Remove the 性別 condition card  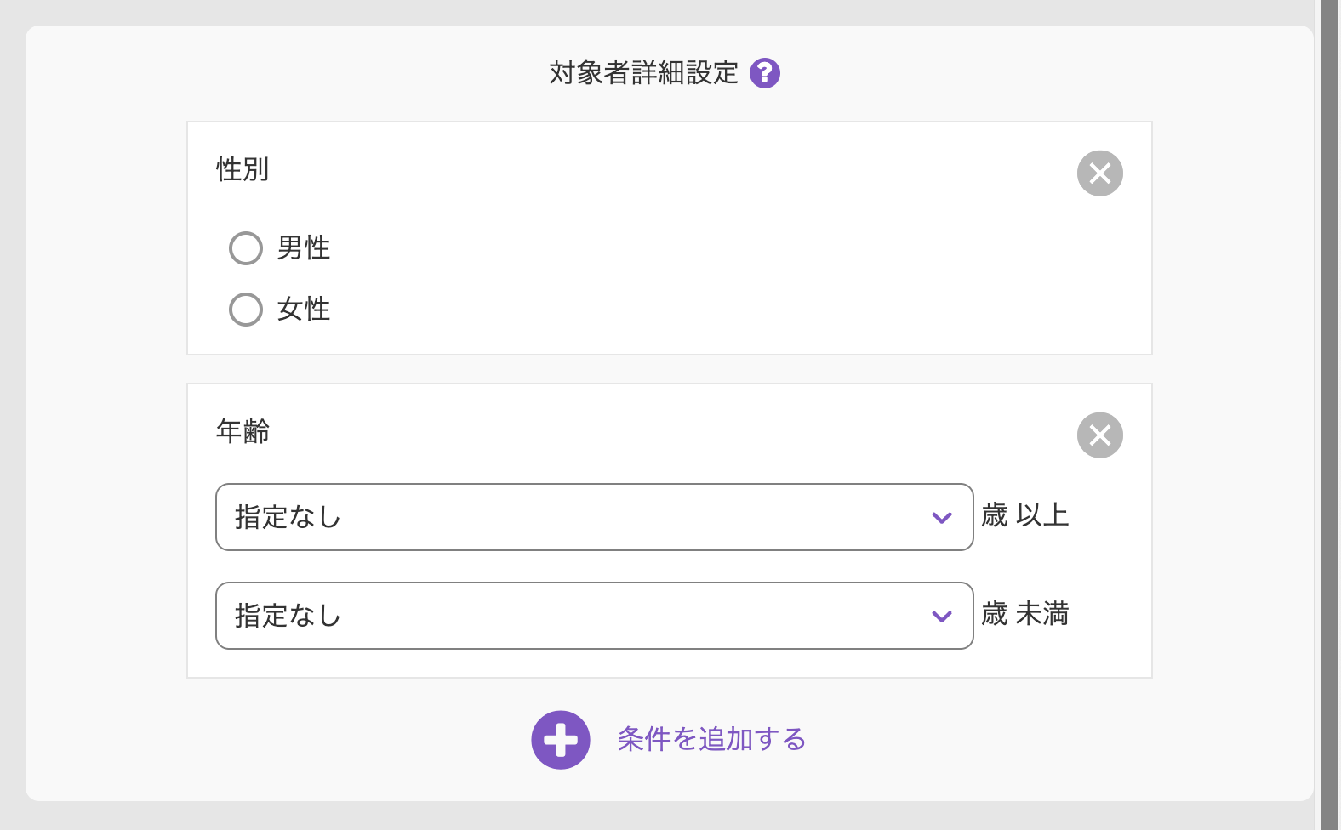point(1099,173)
